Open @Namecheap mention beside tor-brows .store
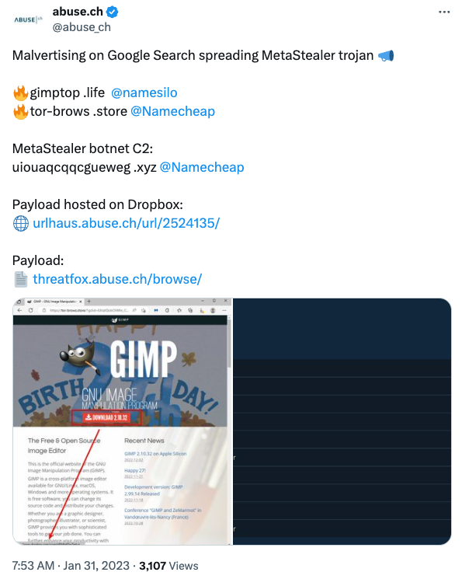The width and height of the screenshot is (462, 579). click(172, 111)
